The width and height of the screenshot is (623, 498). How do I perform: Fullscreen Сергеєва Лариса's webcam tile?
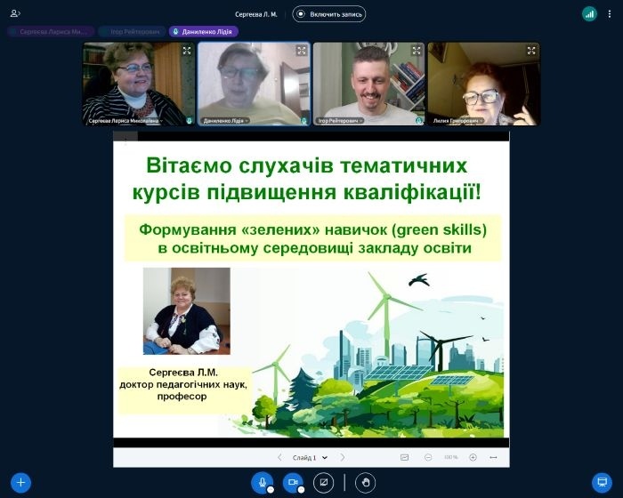pyautogui.click(x=187, y=51)
